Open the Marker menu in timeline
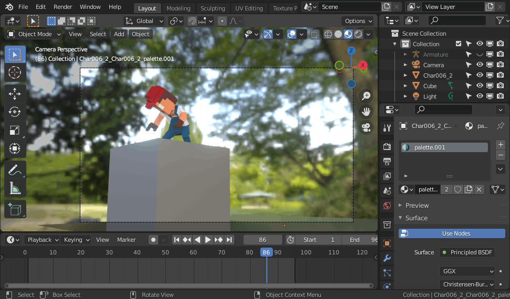The image size is (510, 299). (126, 240)
